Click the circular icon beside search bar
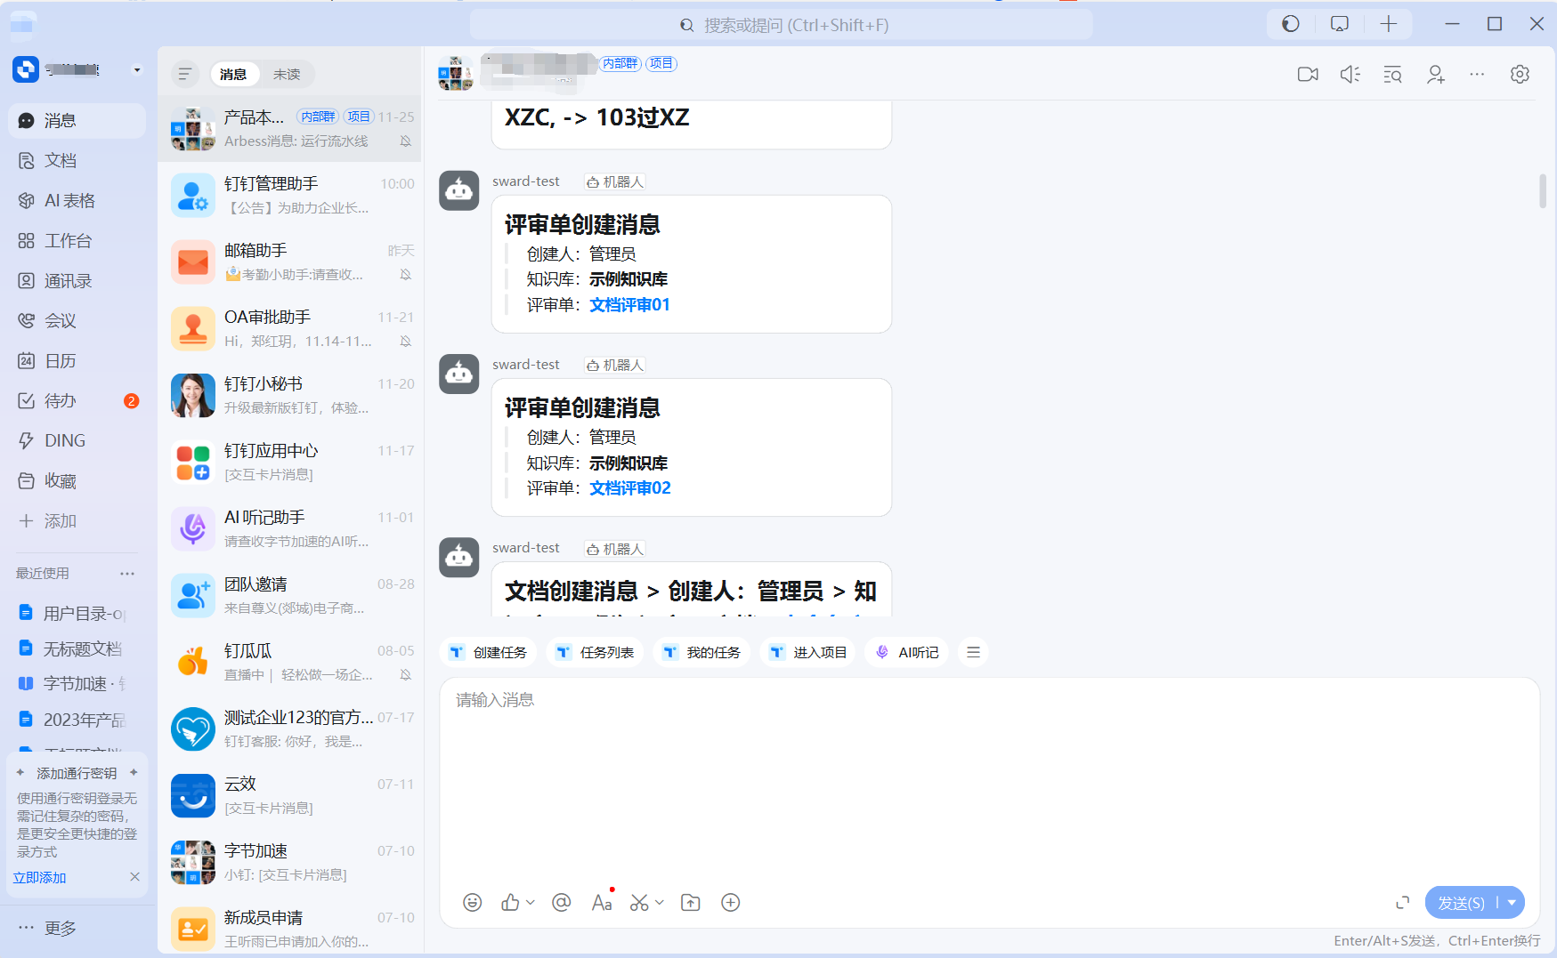This screenshot has width=1557, height=958. click(1291, 24)
